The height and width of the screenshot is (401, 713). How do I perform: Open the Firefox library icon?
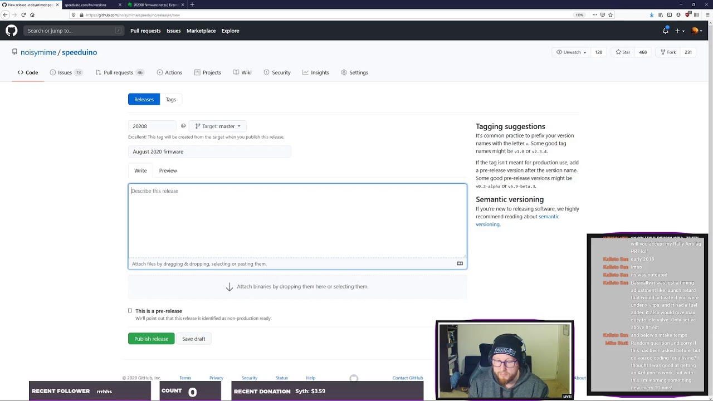click(661, 15)
